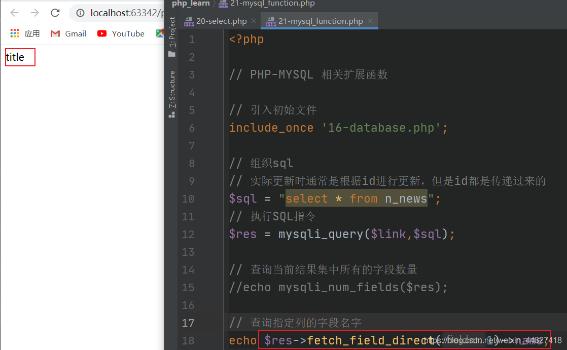Click the '16-database.php' string
Screen dimensions: 567x350
pyautogui.click(x=381, y=128)
